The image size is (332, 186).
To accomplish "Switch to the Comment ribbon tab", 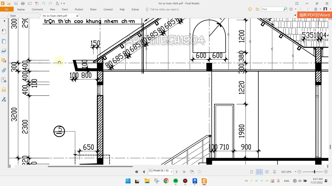I will click(37, 9).
